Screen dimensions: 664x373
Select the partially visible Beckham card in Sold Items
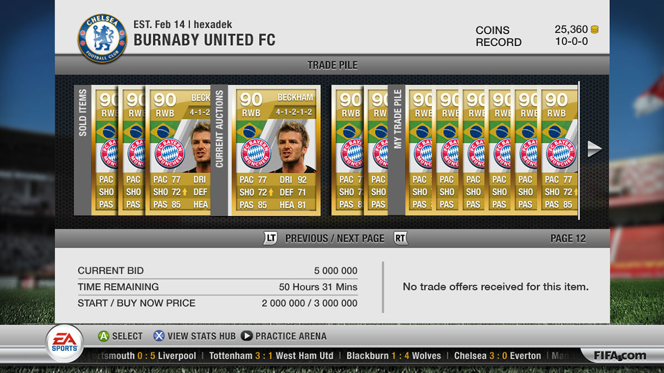click(x=178, y=150)
